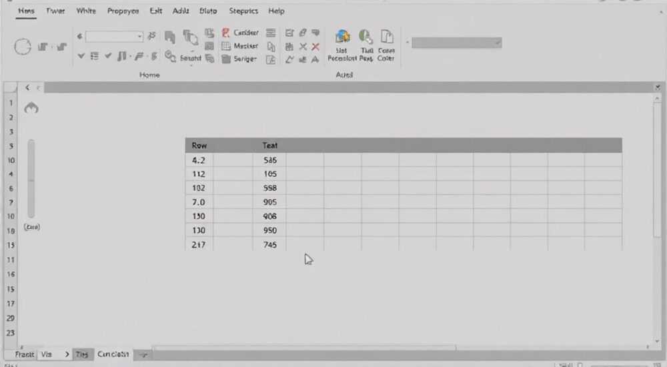This screenshot has height=367, width=667.
Task: Open the White menu
Action: [x=86, y=11]
